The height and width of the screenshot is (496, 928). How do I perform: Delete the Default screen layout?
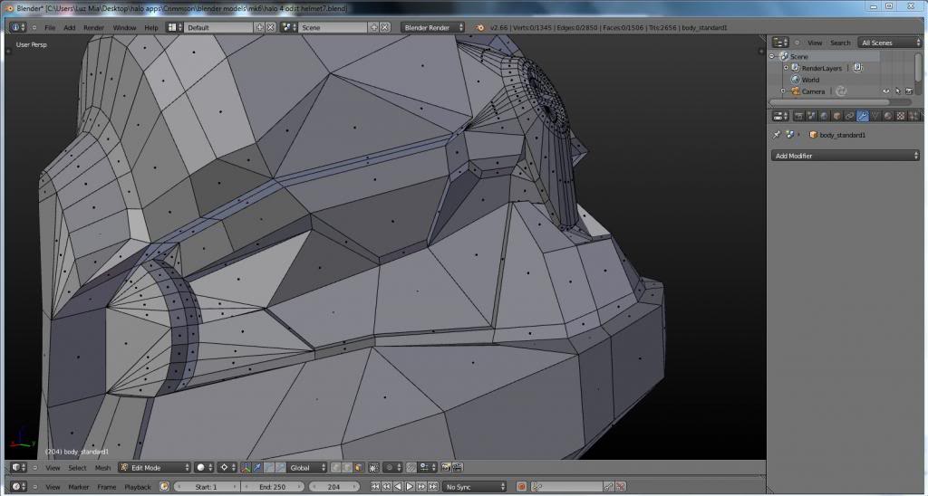pos(270,27)
